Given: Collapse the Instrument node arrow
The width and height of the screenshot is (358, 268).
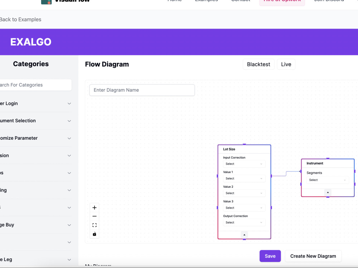Looking at the screenshot, I should [x=328, y=193].
